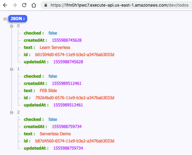Screen dimensions: 192x155
Task: Click the padlock site security icon
Action: [46, 5]
